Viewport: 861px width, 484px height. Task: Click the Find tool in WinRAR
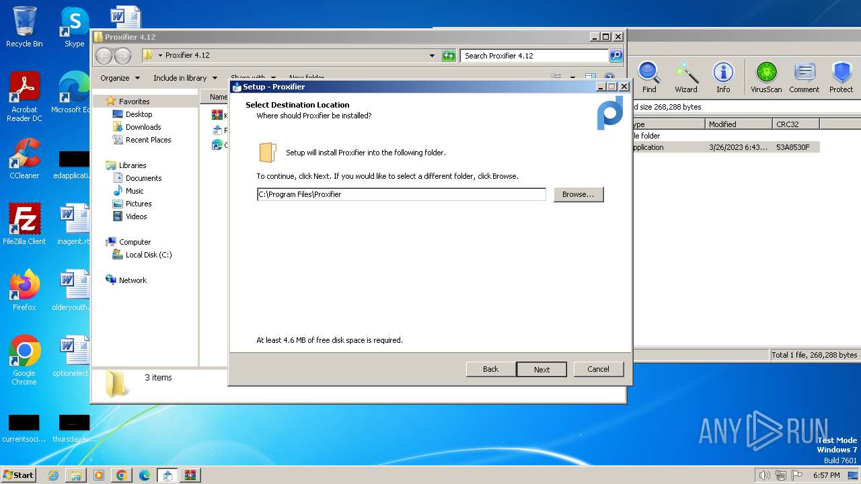(649, 77)
